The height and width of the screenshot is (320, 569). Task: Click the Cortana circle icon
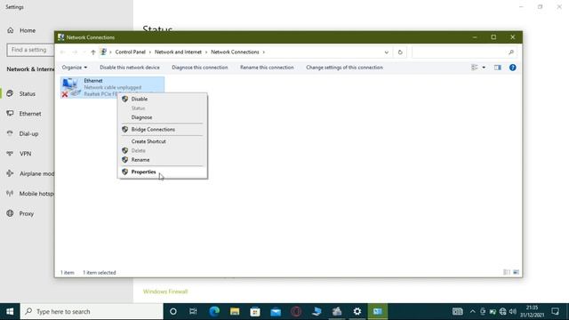pos(173,311)
